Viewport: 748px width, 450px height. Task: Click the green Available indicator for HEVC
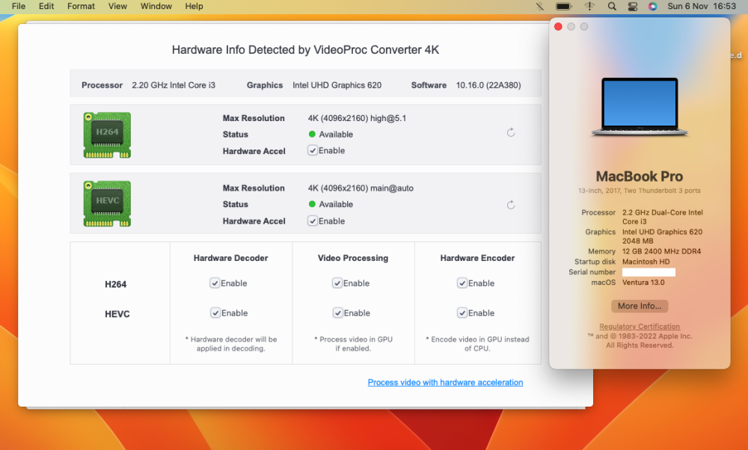(312, 204)
